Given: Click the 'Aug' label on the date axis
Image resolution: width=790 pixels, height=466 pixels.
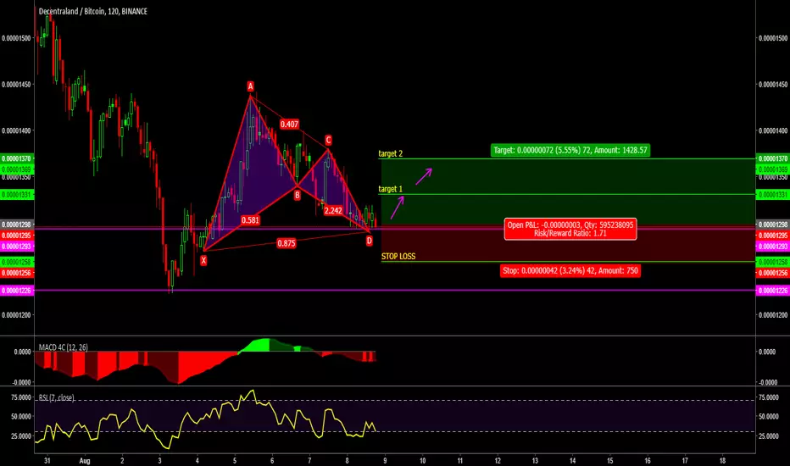Looking at the screenshot, I should pyautogui.click(x=85, y=460).
